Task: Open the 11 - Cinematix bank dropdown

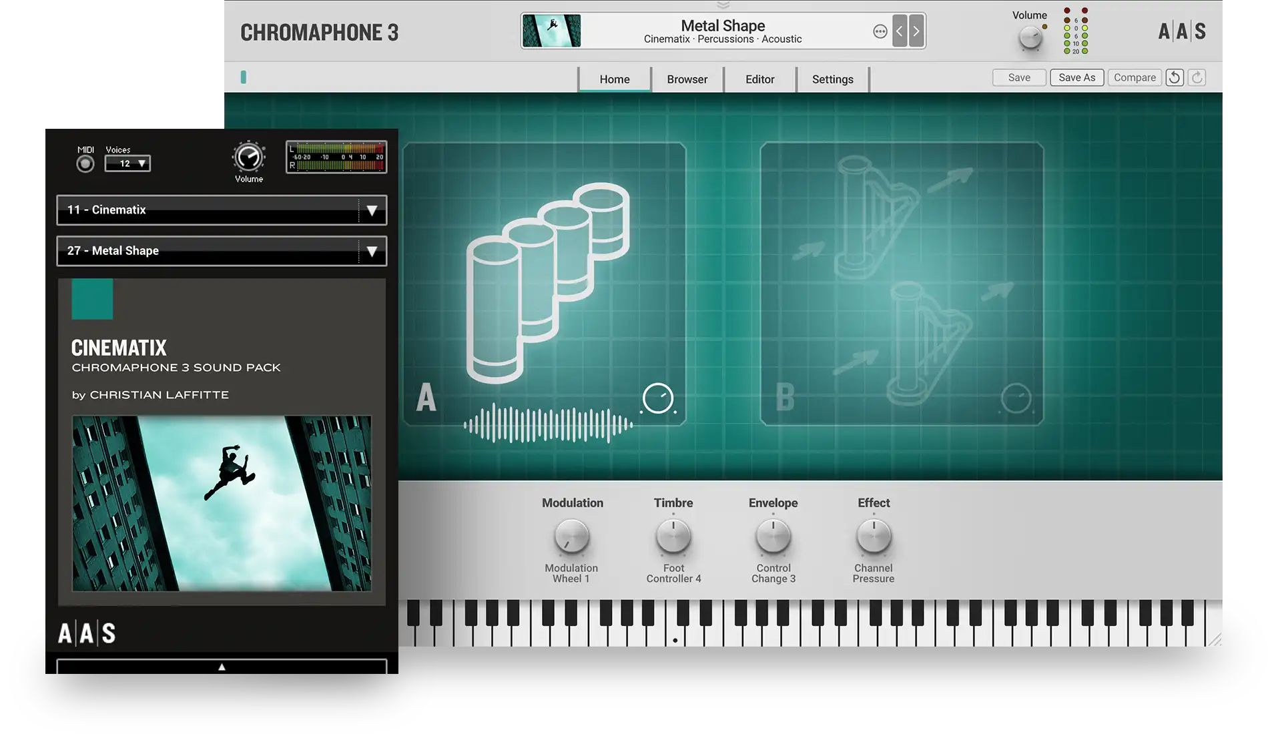Action: click(x=221, y=210)
